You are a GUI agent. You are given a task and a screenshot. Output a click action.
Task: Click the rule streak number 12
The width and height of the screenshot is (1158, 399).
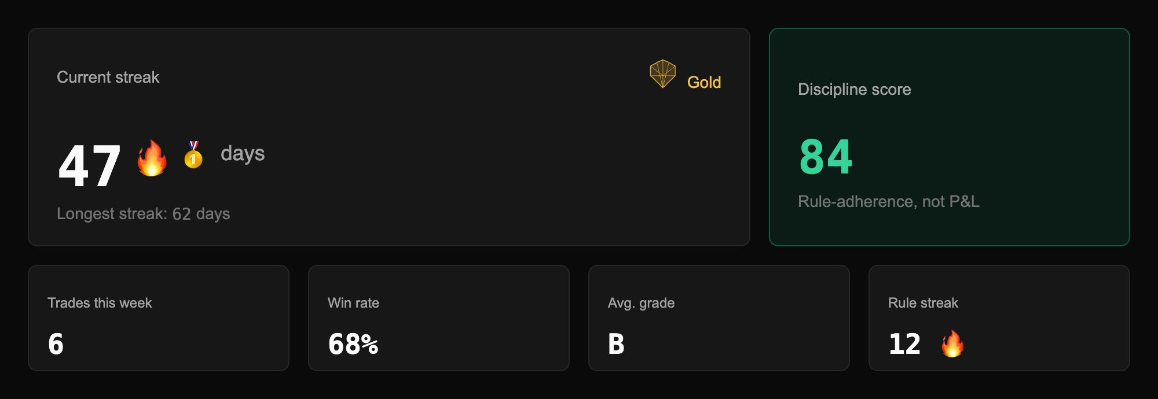pyautogui.click(x=904, y=344)
